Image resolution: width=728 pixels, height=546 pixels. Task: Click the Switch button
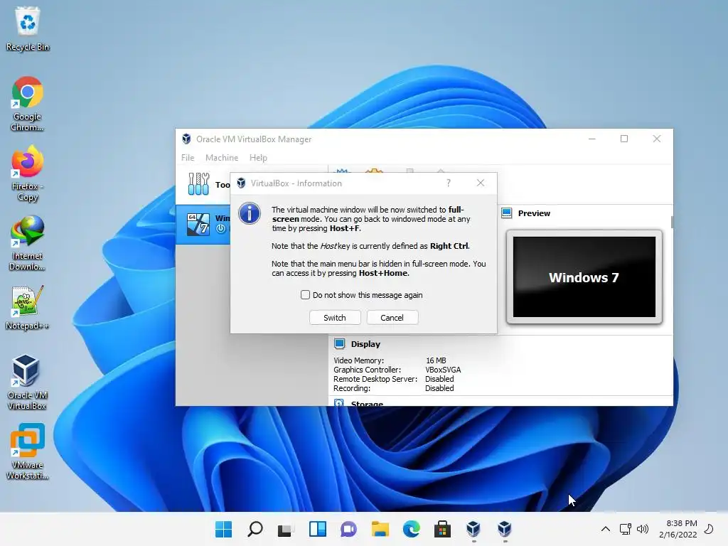click(x=335, y=318)
